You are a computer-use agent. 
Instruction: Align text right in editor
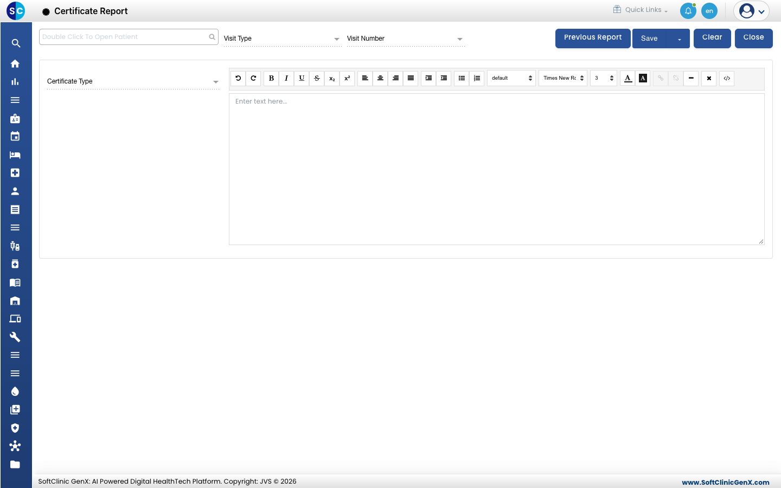click(x=395, y=78)
